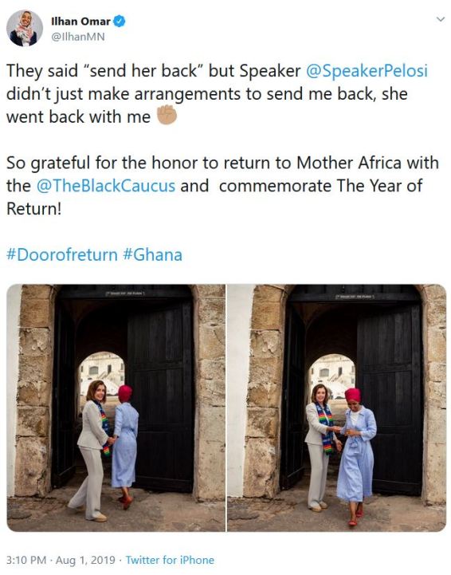Image resolution: width=451 pixels, height=575 pixels.
Task: Open the right tweet photo
Action: tap(337, 408)
